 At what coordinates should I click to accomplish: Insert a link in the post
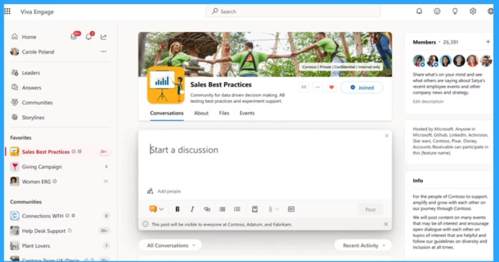[x=207, y=209]
